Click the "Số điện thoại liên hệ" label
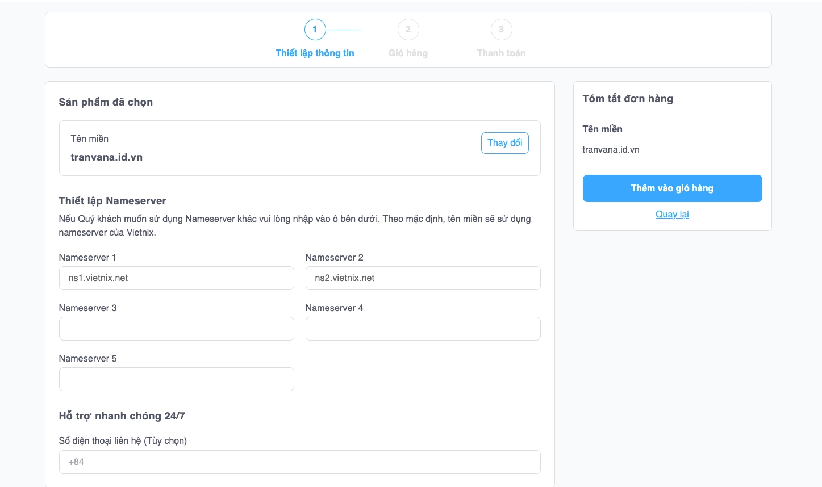This screenshot has height=487, width=822. tap(123, 440)
